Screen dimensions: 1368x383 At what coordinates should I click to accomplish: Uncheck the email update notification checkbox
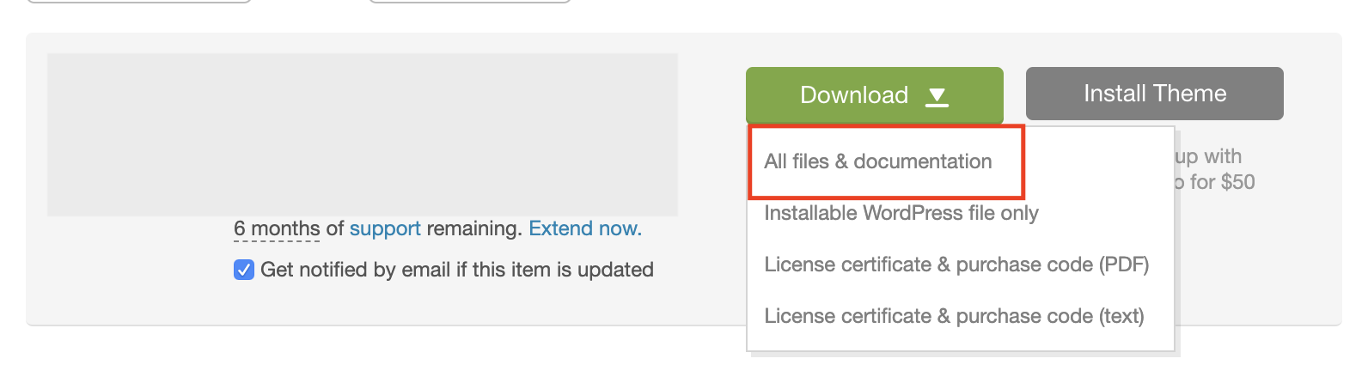click(x=244, y=270)
